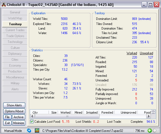Click the Lost Food value 5...15
Screen dimensions: 161x134
click(66, 122)
